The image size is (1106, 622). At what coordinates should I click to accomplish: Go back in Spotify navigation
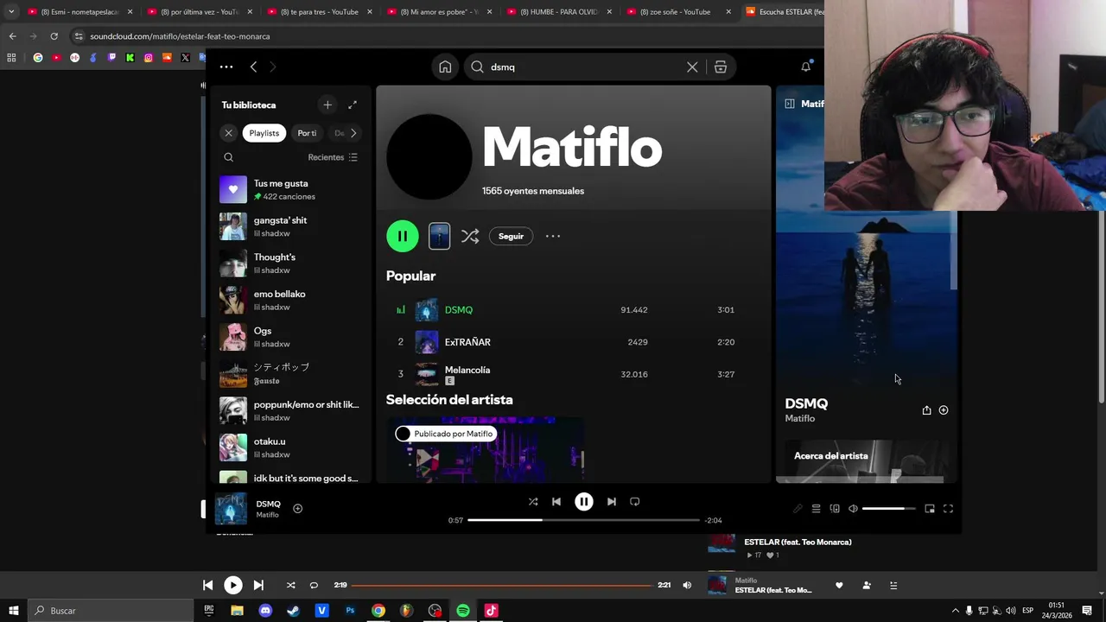[x=253, y=67]
